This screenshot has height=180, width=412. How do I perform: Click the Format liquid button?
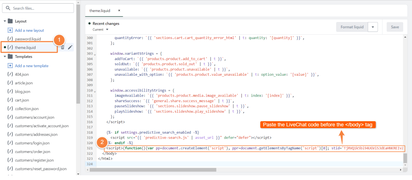352,27
